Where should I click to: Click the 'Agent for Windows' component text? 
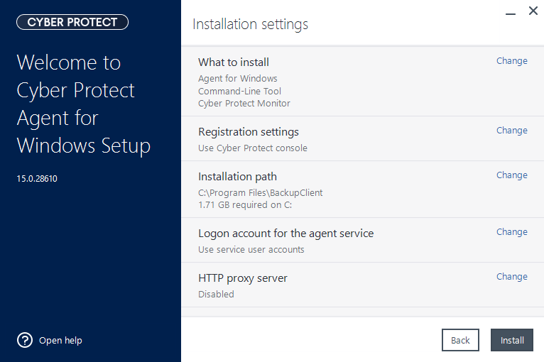tap(238, 79)
